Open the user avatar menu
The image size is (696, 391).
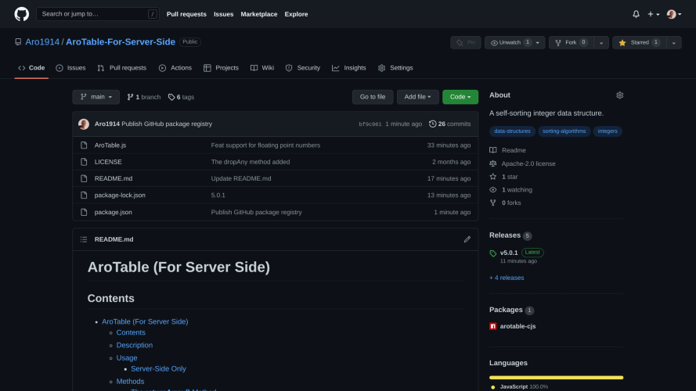pyautogui.click(x=674, y=14)
